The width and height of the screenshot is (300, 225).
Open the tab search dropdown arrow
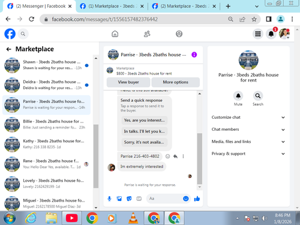click(257, 7)
